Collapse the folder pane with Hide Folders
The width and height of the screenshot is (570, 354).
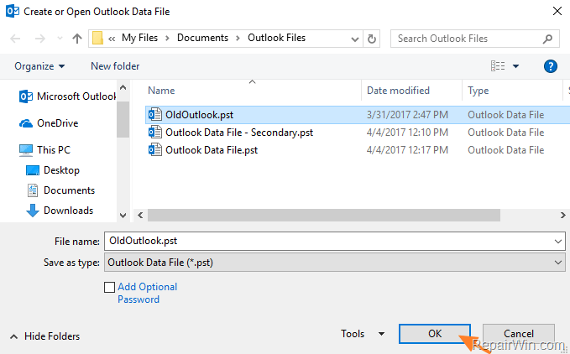(44, 336)
